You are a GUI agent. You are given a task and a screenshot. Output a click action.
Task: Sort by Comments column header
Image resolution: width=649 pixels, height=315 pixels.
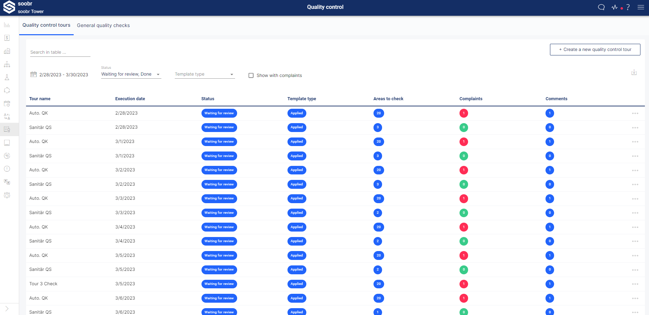(x=556, y=99)
